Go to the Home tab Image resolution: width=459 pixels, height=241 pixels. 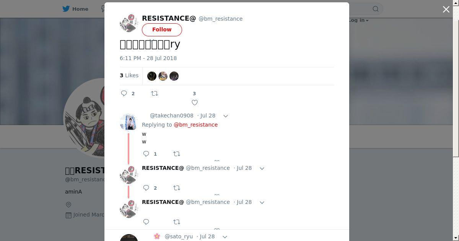76,9
